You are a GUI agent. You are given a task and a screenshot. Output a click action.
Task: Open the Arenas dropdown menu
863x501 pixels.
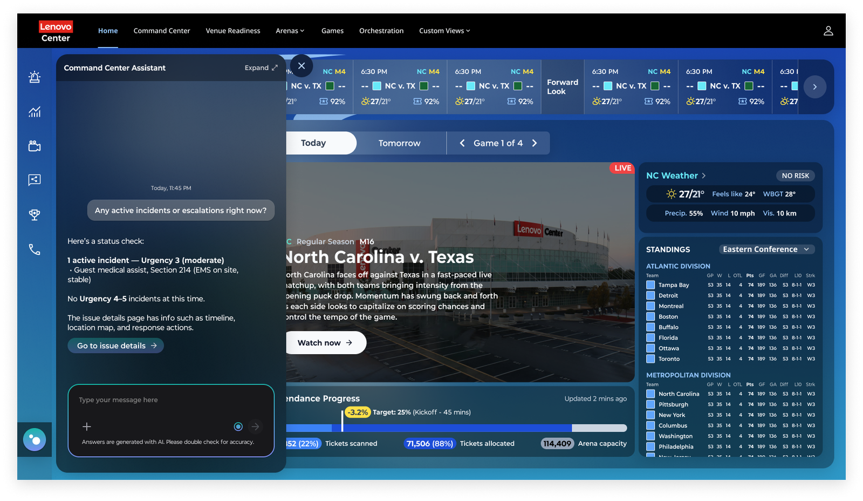click(x=290, y=31)
